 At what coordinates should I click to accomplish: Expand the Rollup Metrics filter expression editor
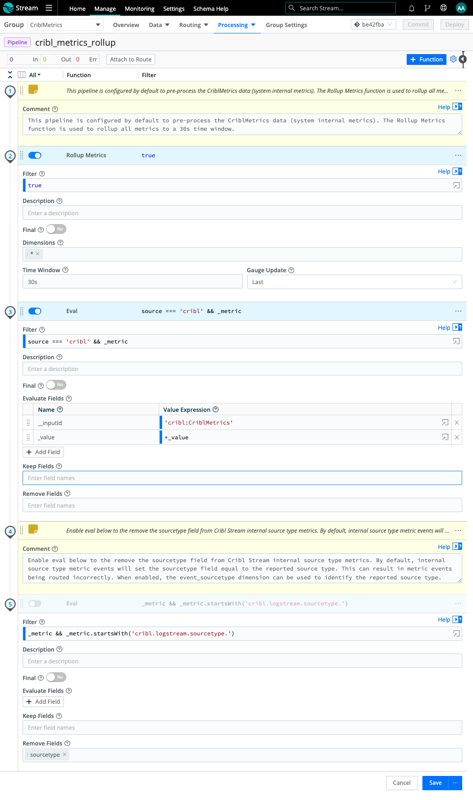[x=456, y=185]
